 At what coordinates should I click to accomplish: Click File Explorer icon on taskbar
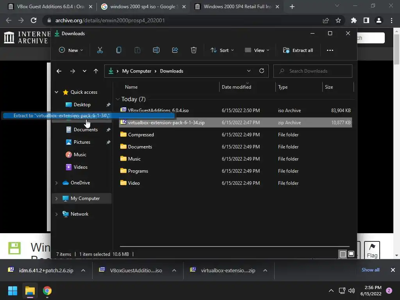[x=30, y=291]
